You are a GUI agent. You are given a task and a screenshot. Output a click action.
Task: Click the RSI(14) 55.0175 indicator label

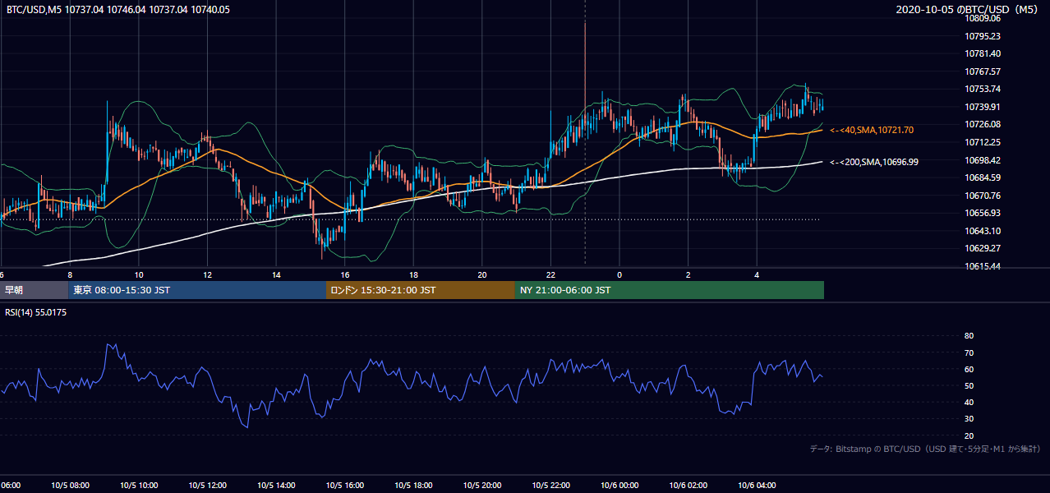[36, 312]
